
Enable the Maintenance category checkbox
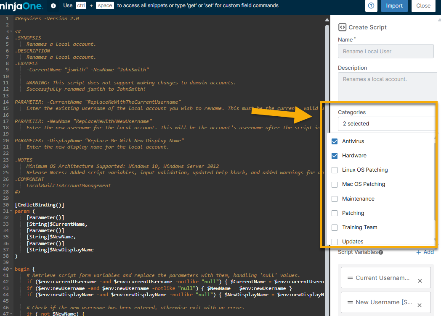pyautogui.click(x=335, y=199)
